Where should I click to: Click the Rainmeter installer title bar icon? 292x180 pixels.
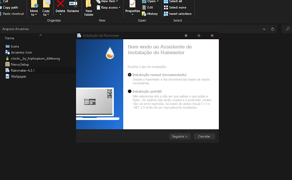[79, 36]
